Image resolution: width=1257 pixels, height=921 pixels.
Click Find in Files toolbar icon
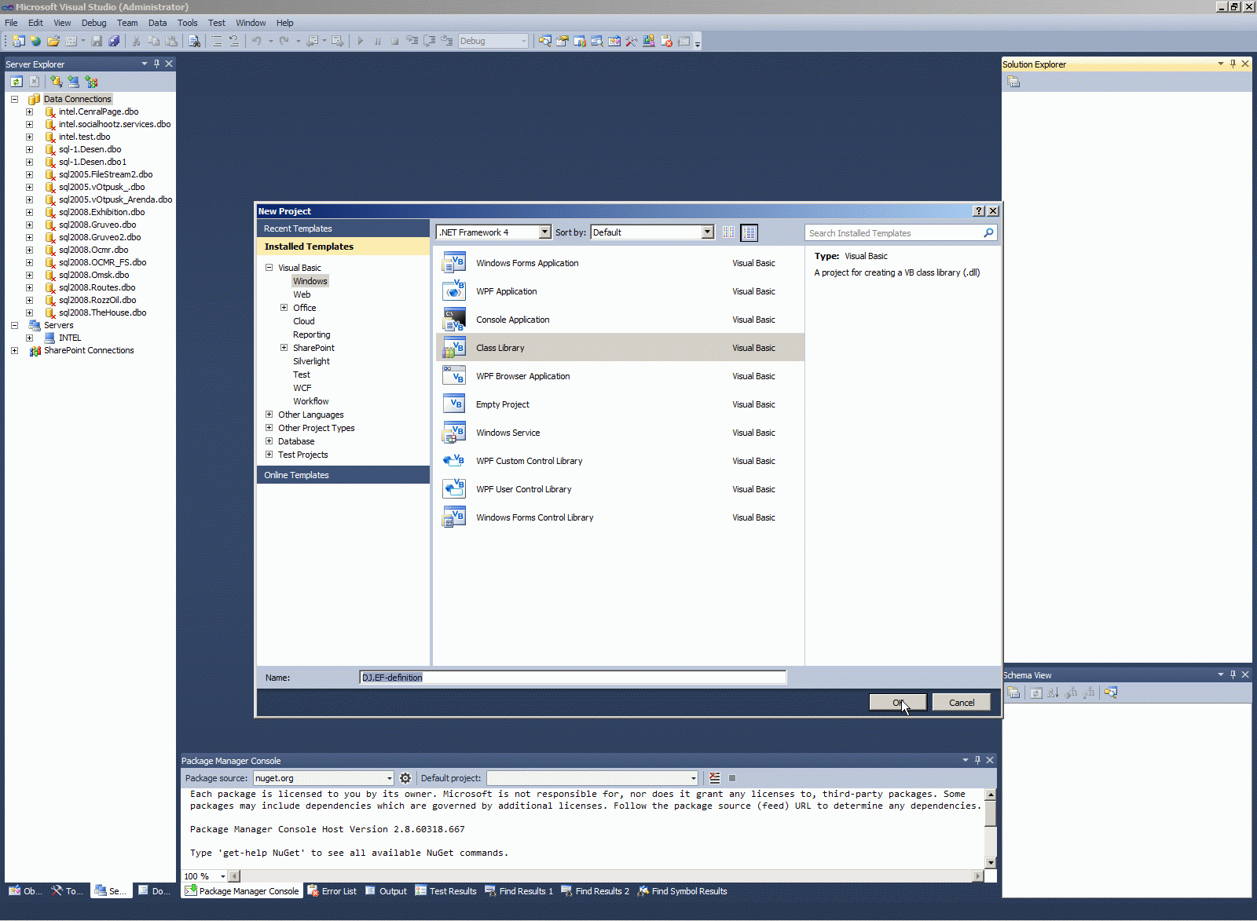click(x=194, y=41)
